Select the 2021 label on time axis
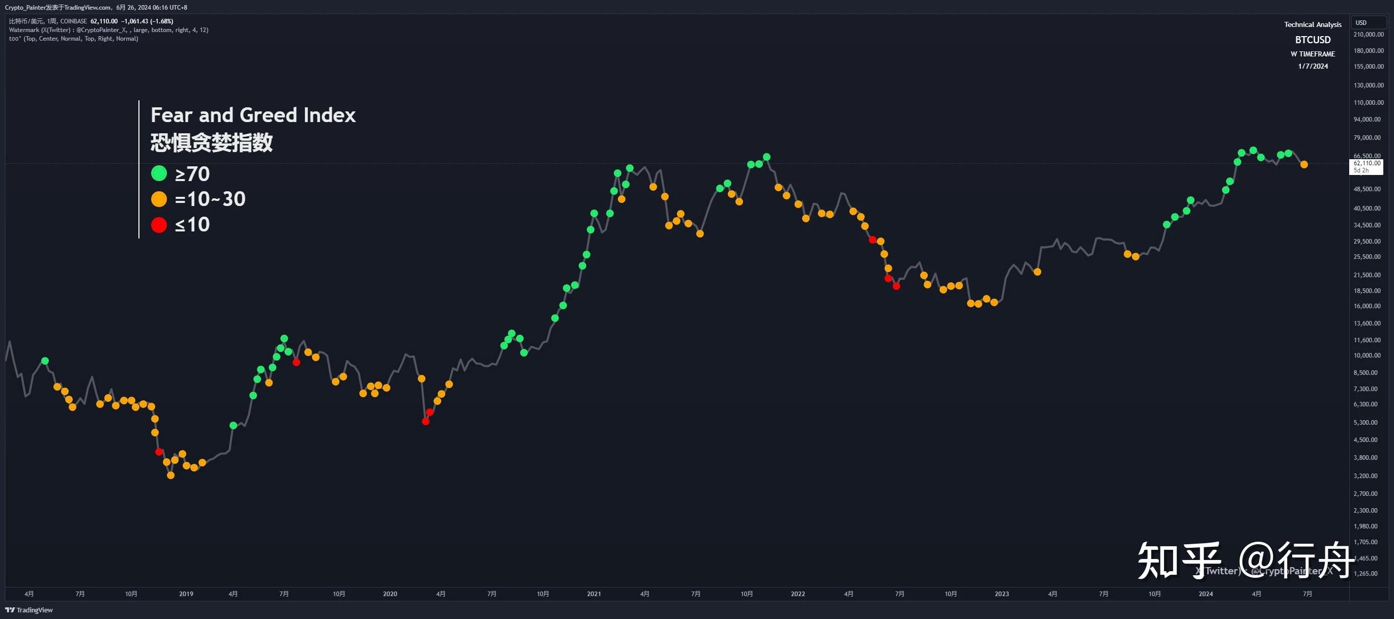This screenshot has width=1394, height=619. tap(593, 594)
